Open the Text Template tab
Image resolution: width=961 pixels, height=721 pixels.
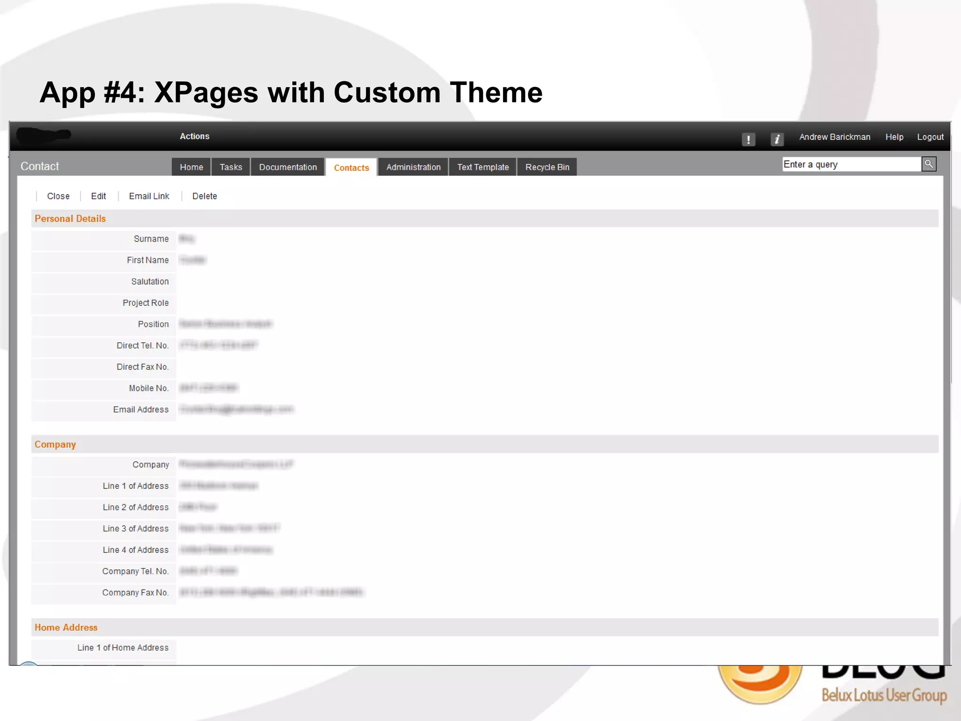[483, 167]
